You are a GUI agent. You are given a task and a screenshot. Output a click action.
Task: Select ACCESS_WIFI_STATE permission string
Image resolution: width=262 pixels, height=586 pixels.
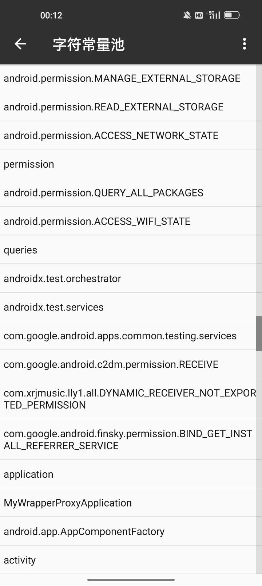click(128, 221)
